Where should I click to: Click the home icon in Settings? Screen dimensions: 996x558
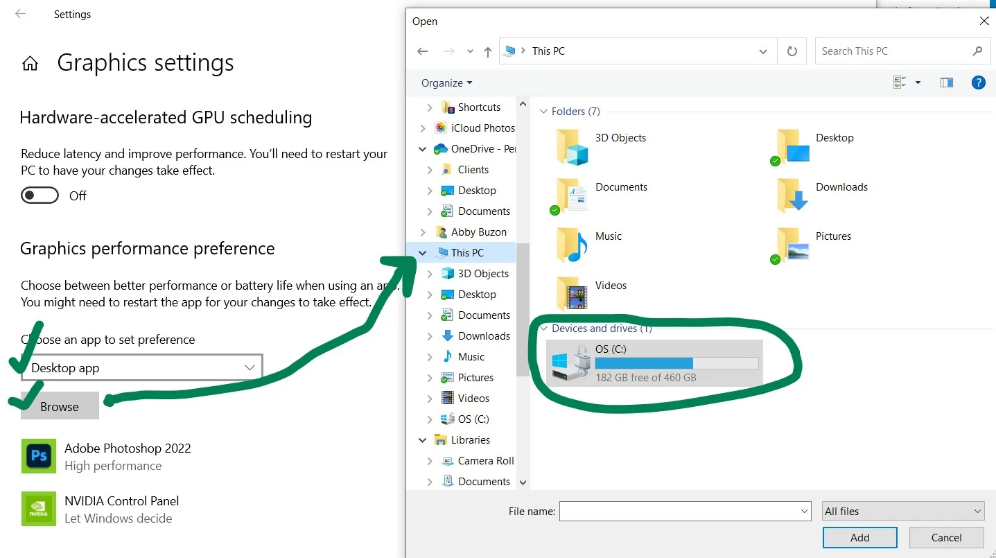point(30,62)
